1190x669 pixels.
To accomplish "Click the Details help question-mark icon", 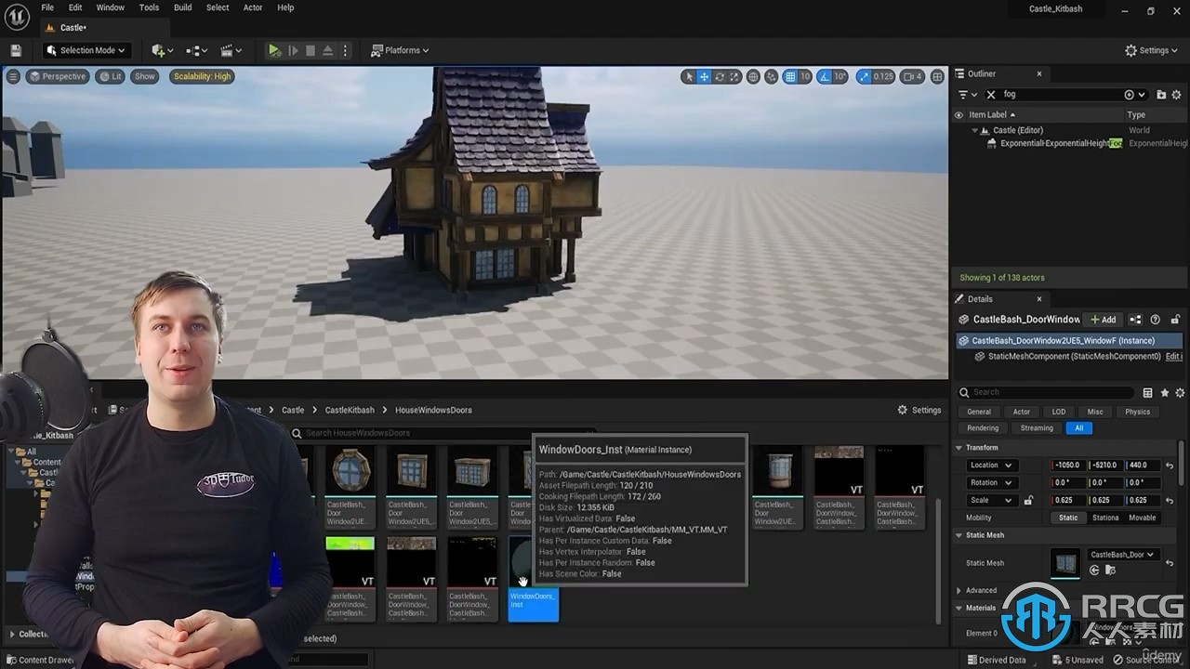I will [x=1155, y=320].
